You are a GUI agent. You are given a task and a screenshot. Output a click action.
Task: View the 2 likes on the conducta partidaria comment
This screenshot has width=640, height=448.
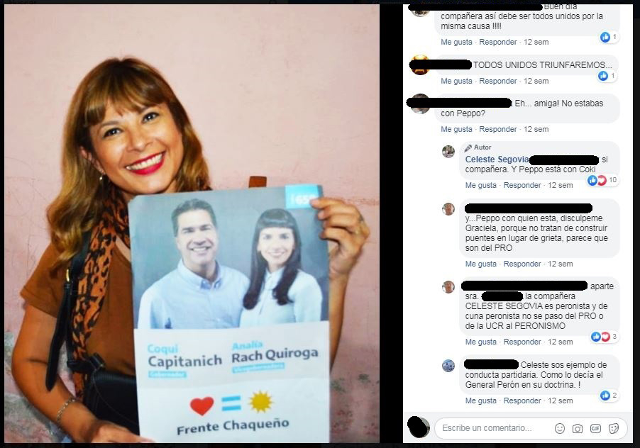[609, 396]
